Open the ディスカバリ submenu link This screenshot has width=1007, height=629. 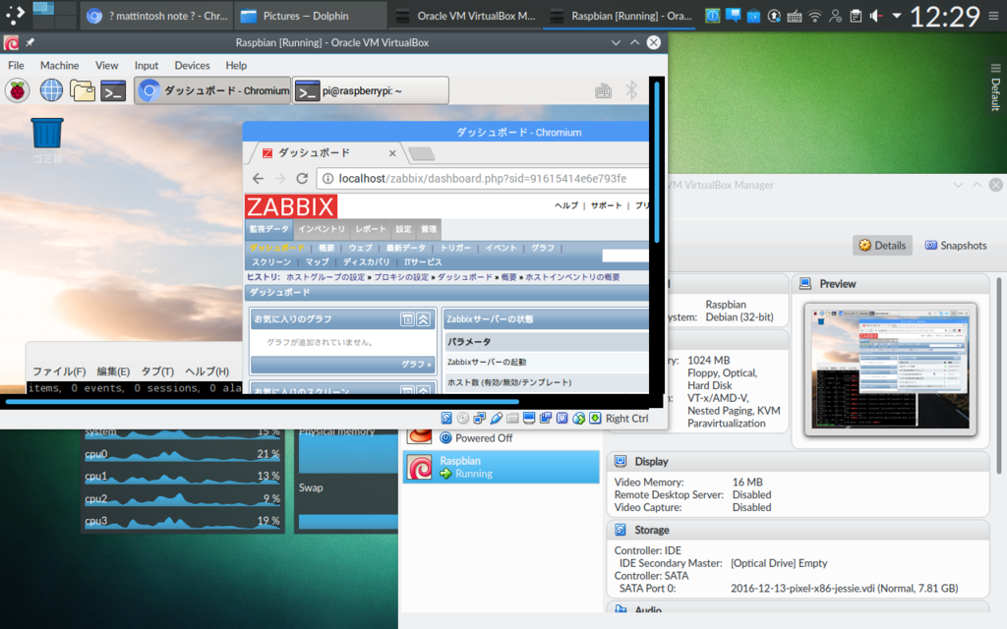point(366,261)
